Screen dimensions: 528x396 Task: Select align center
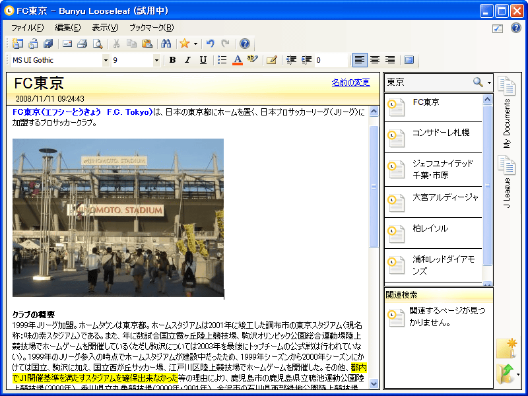coord(375,60)
